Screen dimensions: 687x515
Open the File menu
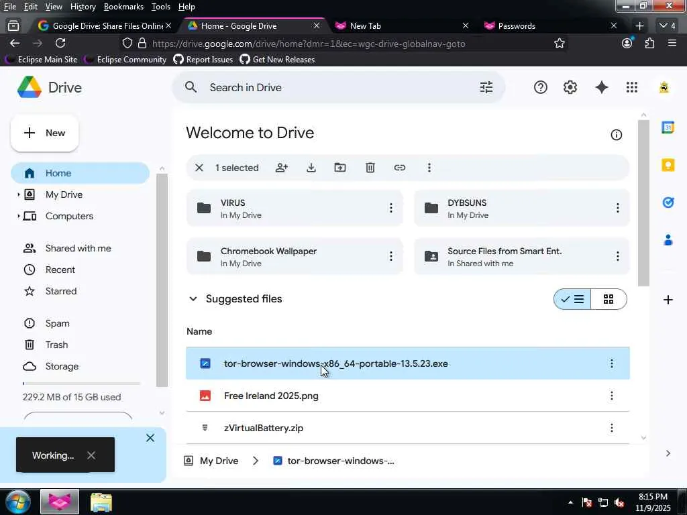coord(10,7)
